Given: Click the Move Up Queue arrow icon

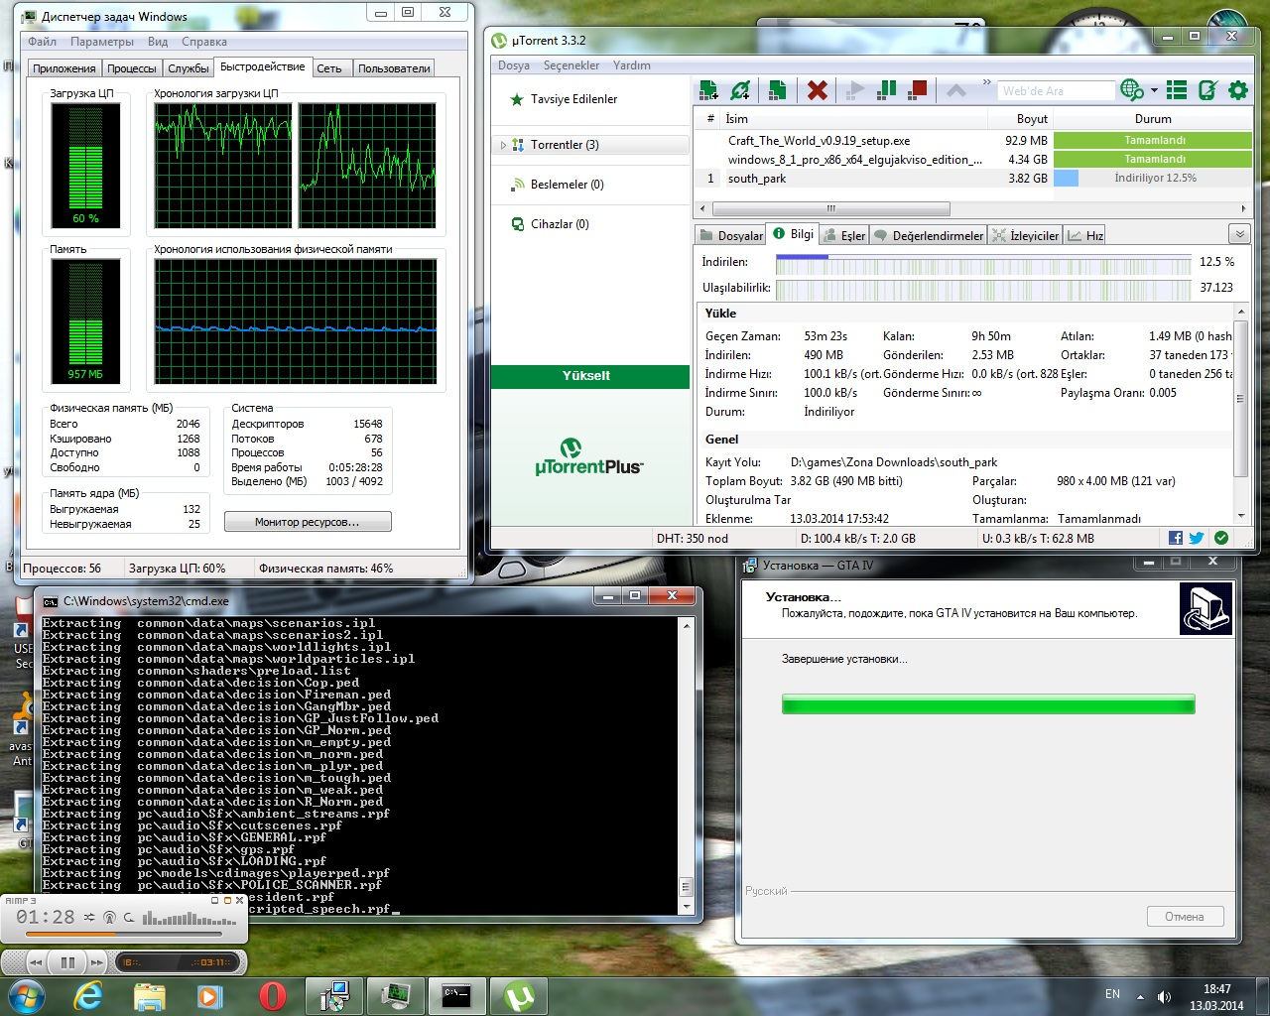Looking at the screenshot, I should [x=956, y=90].
